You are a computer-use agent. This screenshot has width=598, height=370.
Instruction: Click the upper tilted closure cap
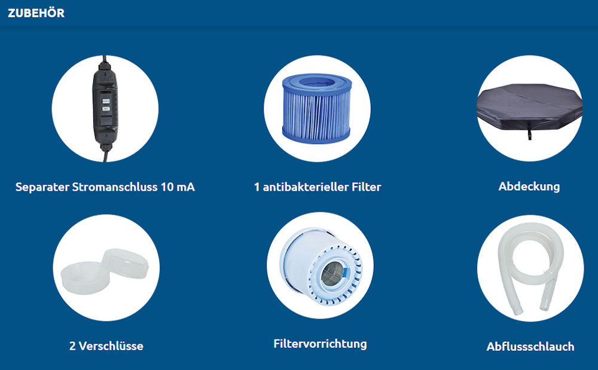pyautogui.click(x=126, y=263)
